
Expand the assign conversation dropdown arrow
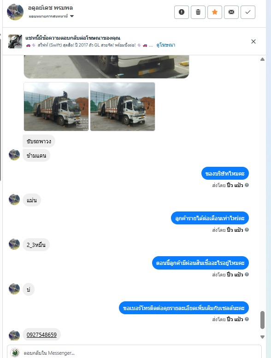(72, 16)
